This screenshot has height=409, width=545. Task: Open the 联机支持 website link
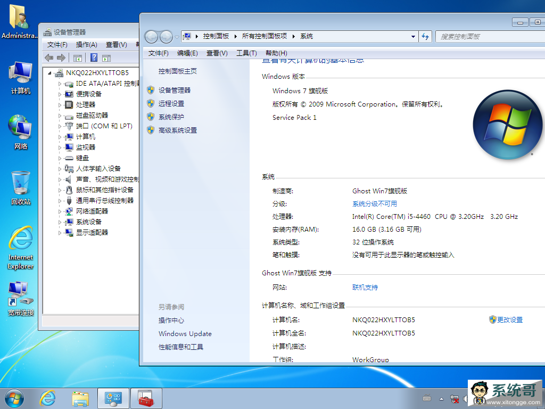[x=365, y=287]
